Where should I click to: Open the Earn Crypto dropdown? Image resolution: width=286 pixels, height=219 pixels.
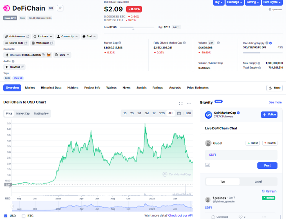pyautogui.click(x=272, y=2)
